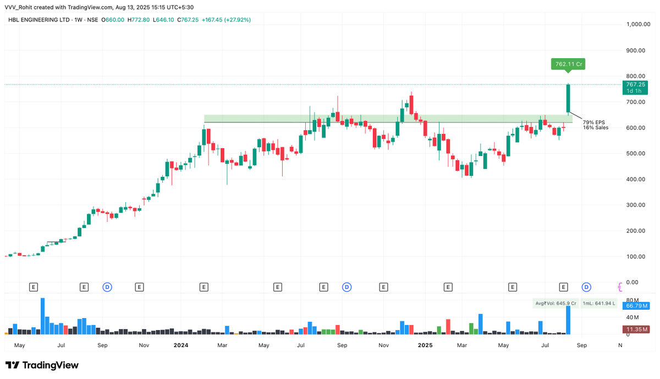This screenshot has height=379, width=660.
Task: Click the tall green breakout candle at 767
Action: click(568, 99)
